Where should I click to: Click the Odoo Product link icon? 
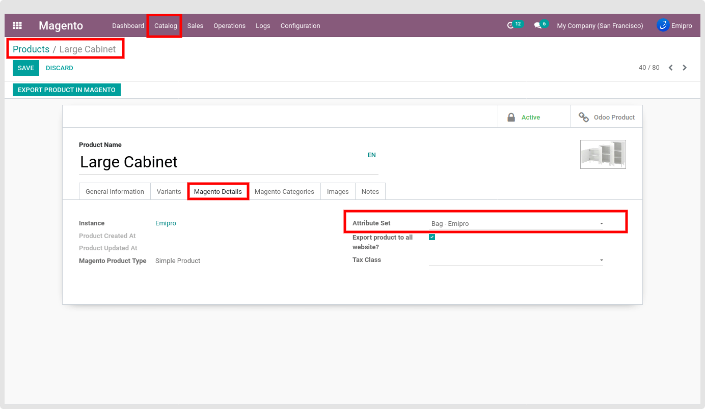[584, 117]
